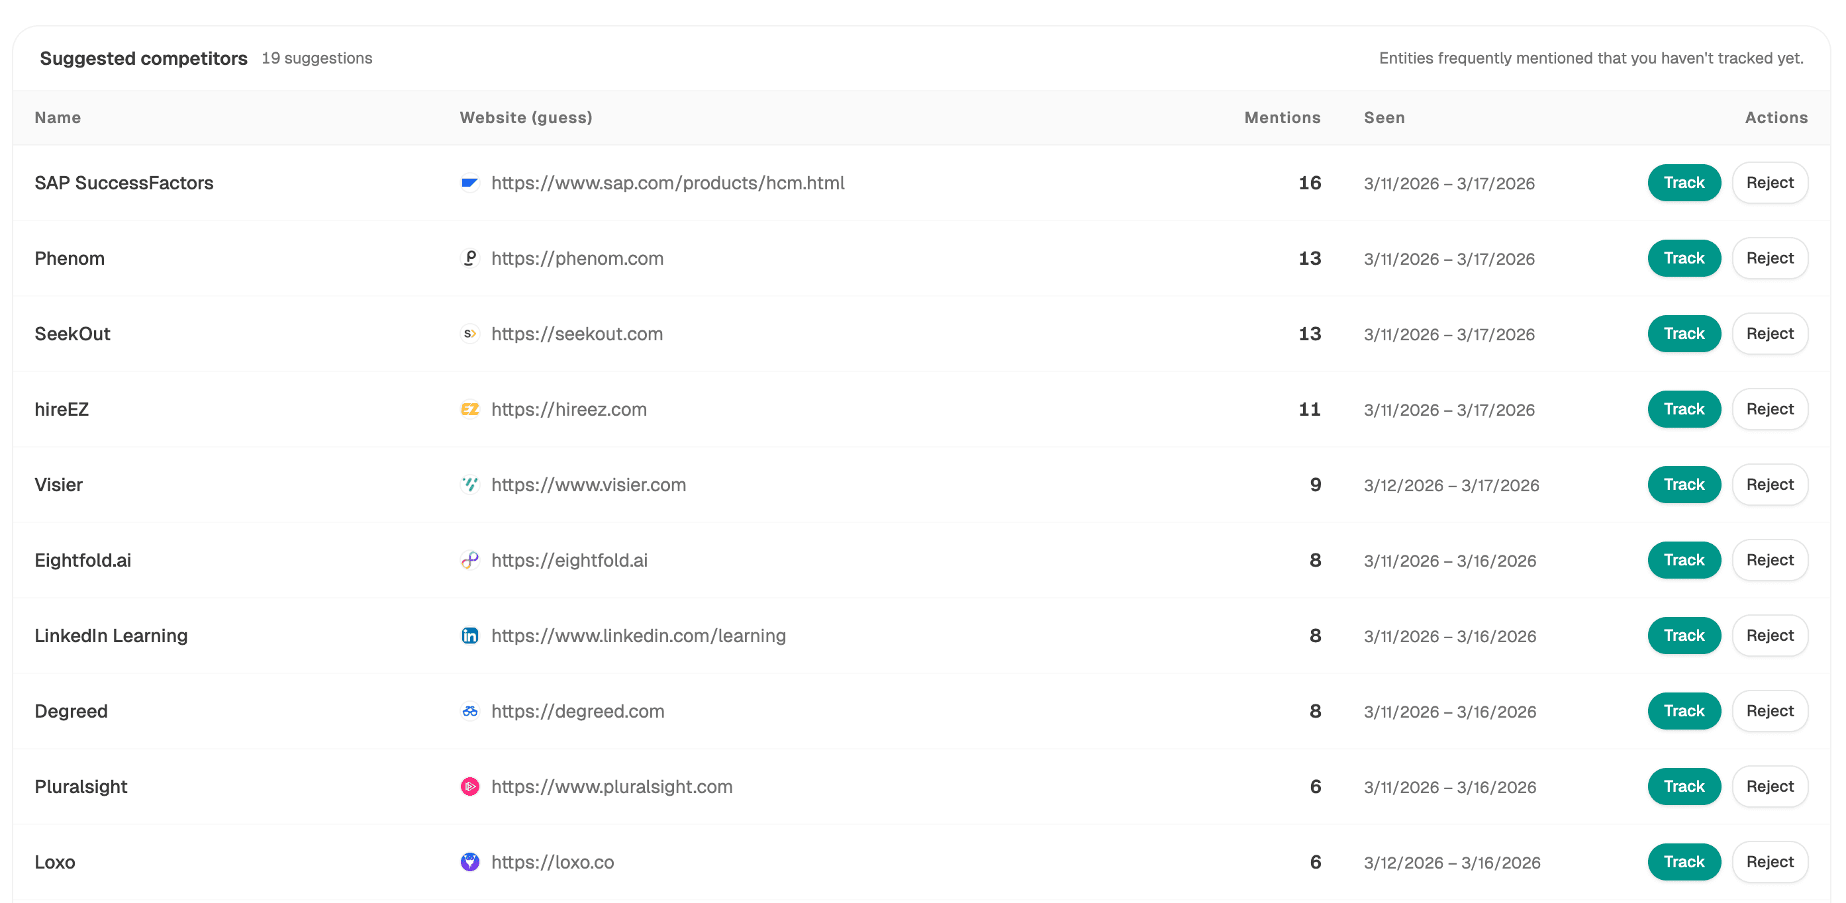Click the Pluralsight favicon icon
Viewport: 1846px width, 903px height.
coord(470,787)
